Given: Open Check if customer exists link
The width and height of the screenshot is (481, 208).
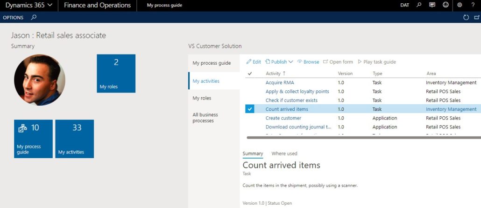Looking at the screenshot, I should click(291, 101).
